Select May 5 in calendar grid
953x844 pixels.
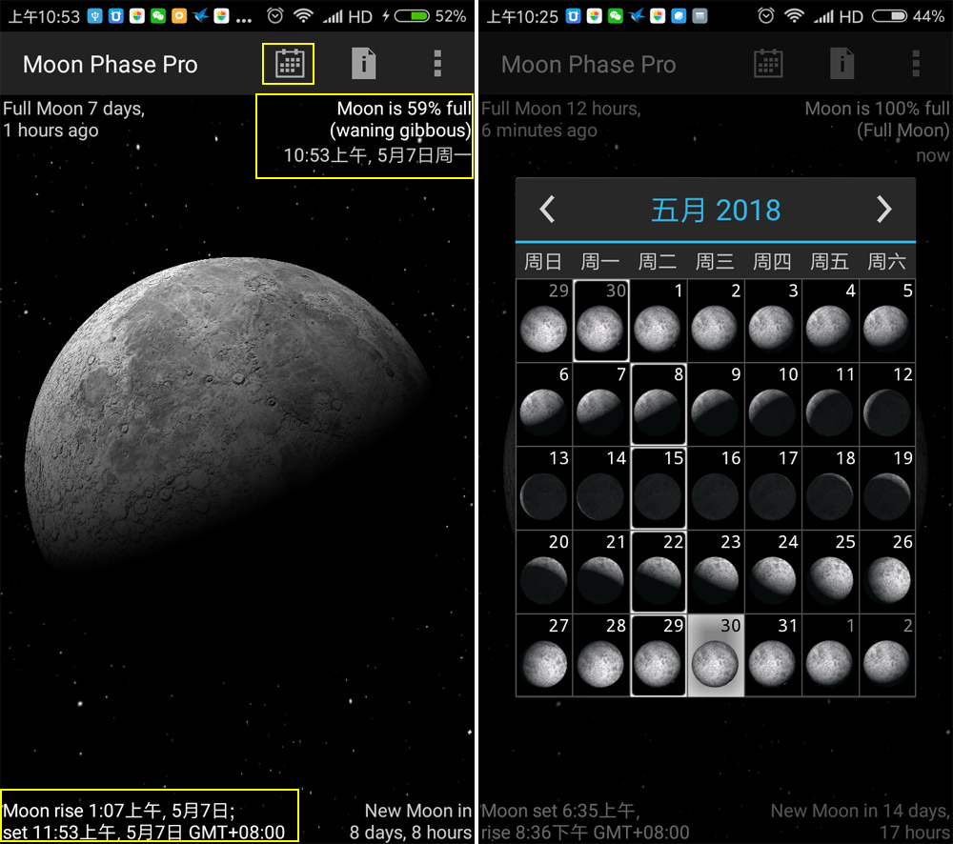(x=886, y=321)
